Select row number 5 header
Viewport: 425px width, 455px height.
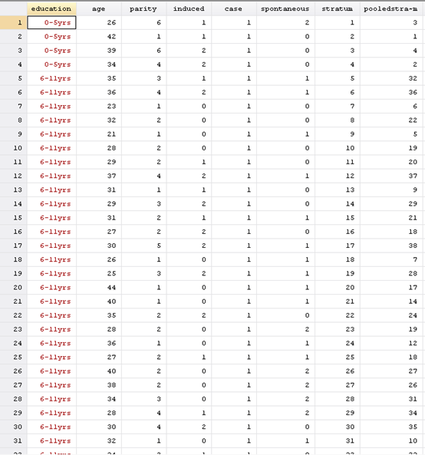tap(13, 78)
